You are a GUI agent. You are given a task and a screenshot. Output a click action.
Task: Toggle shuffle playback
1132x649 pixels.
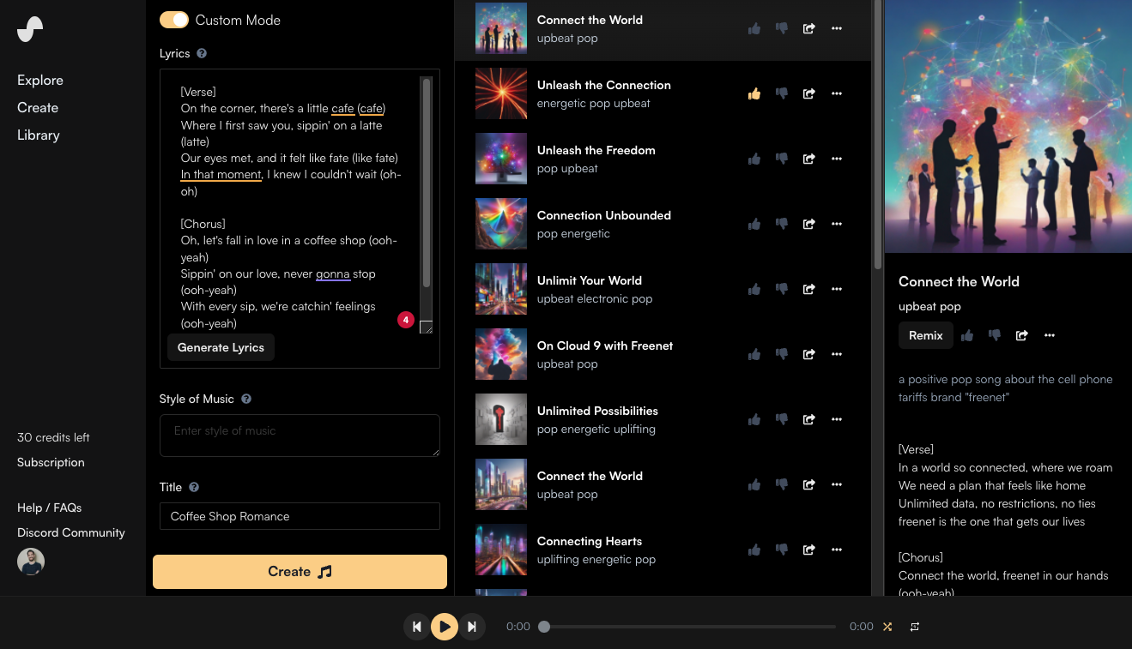point(887,627)
